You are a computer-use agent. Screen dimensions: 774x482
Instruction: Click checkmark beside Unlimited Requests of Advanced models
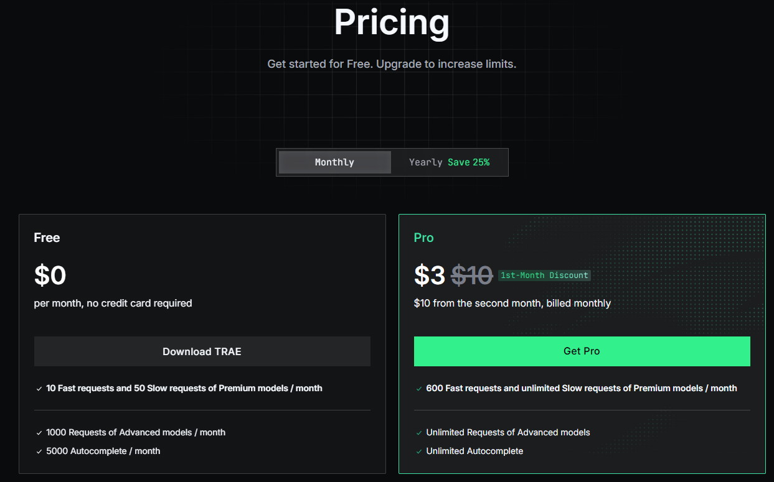419,433
